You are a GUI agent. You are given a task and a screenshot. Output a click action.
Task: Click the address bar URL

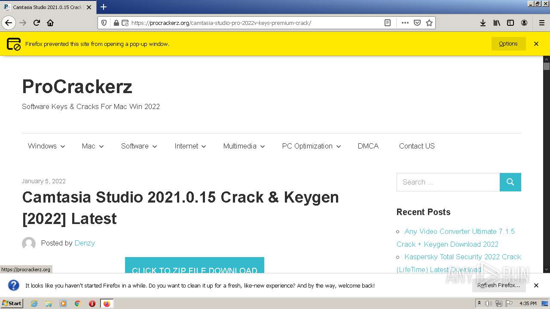(x=221, y=23)
